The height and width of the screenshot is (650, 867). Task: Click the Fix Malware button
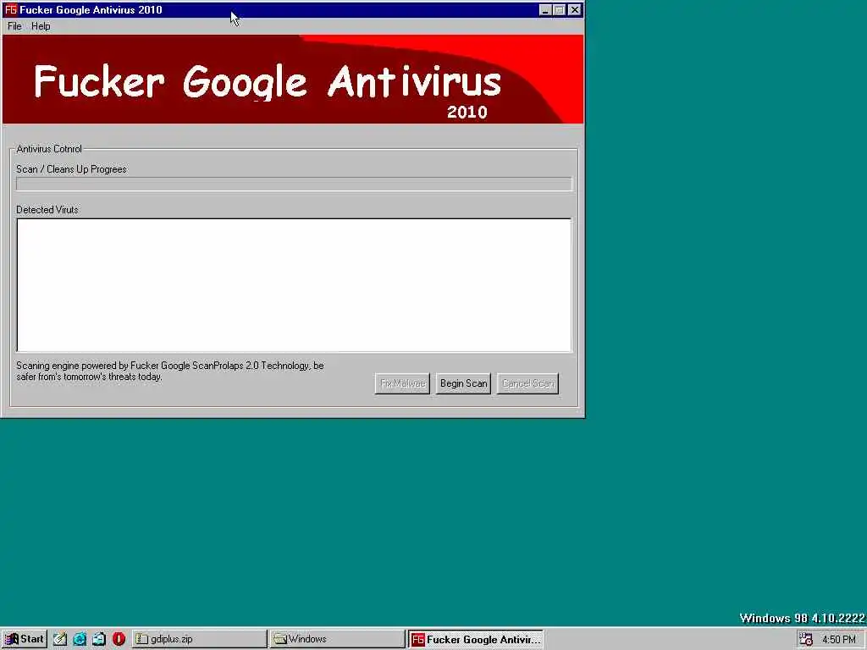(x=402, y=383)
